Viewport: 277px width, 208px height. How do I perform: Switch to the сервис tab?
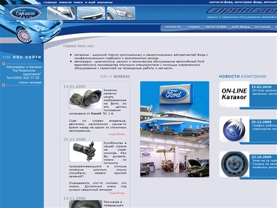click(194, 27)
